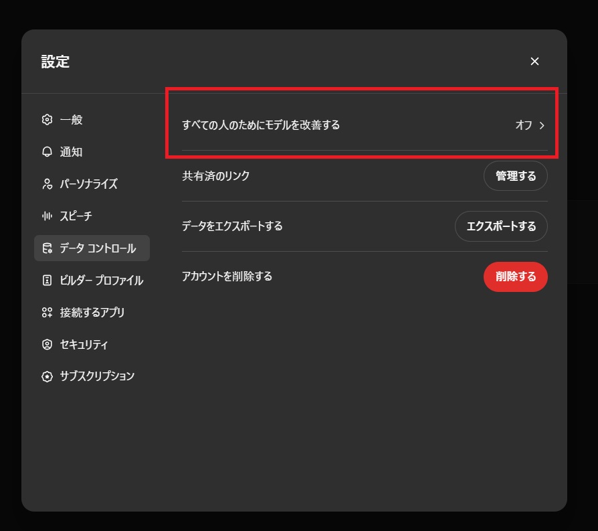This screenshot has width=598, height=531.
Task: Click the database icon beside データ コントロール
Action: click(47, 248)
